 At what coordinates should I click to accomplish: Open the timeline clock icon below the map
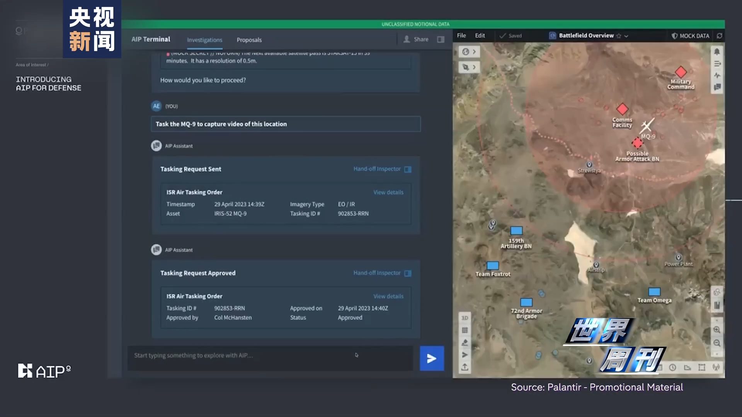click(672, 368)
